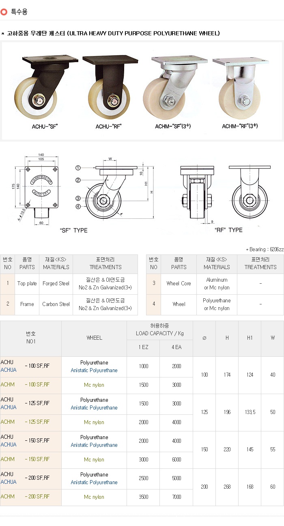Select the ACHM -150 SF,RF model cell
The image size is (284, 526).
(x=31, y=459)
